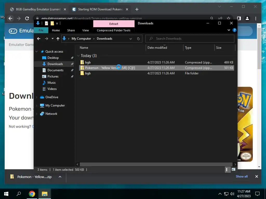Click the Search Downloads field
266x199 pixels.
[x=190, y=39]
